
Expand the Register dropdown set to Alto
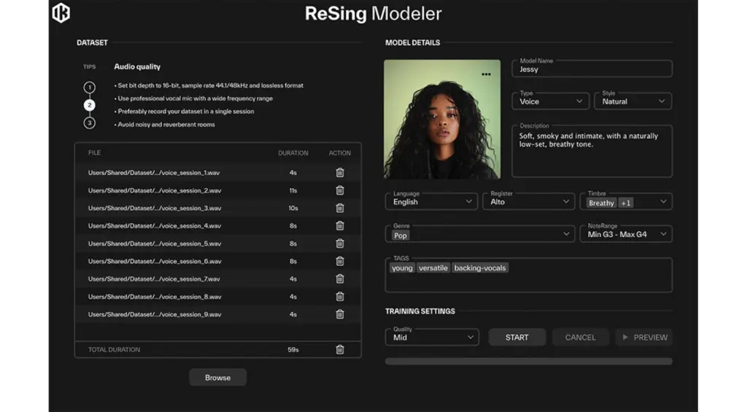(528, 201)
